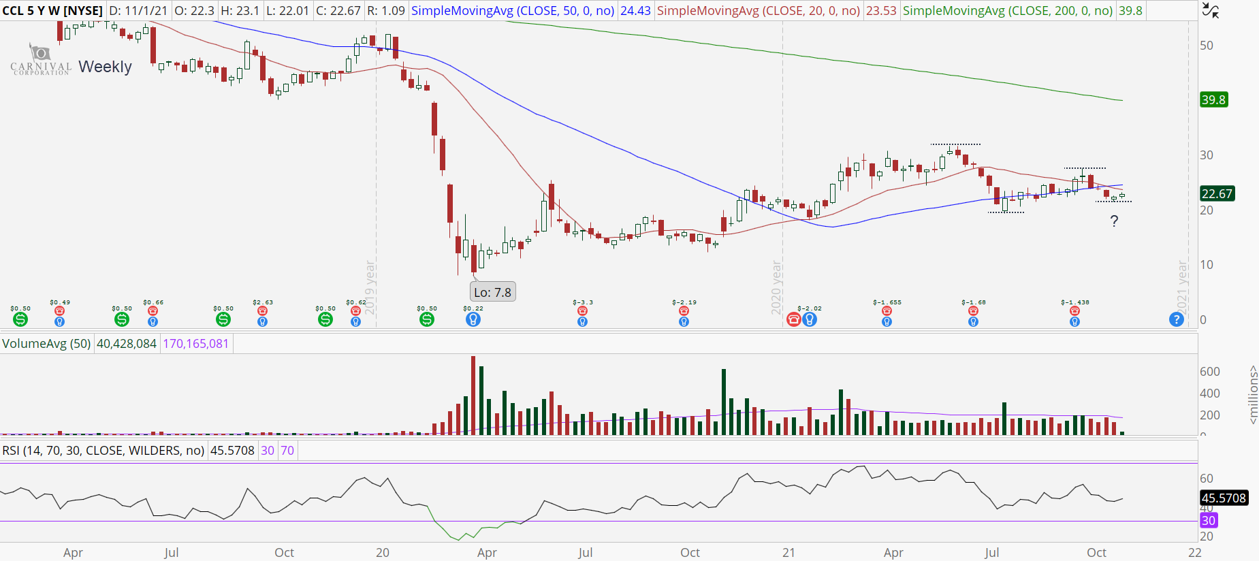Click the 60 level on the RSI axis
This screenshot has height=561, width=1259.
[x=1207, y=479]
